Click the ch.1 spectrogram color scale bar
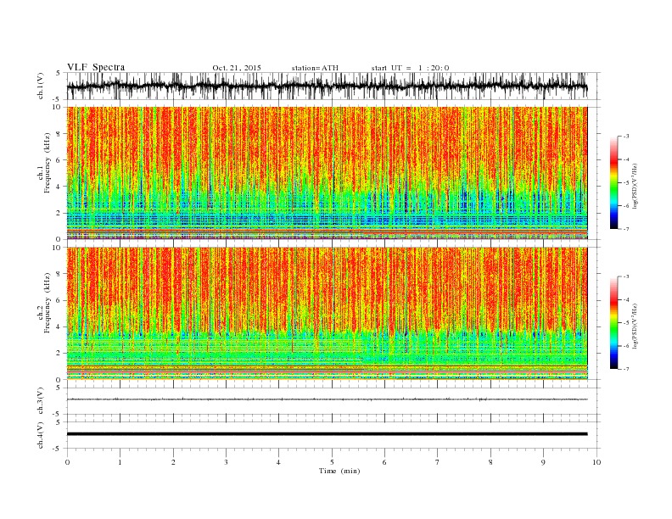This screenshot has height=519, width=672. [613, 182]
